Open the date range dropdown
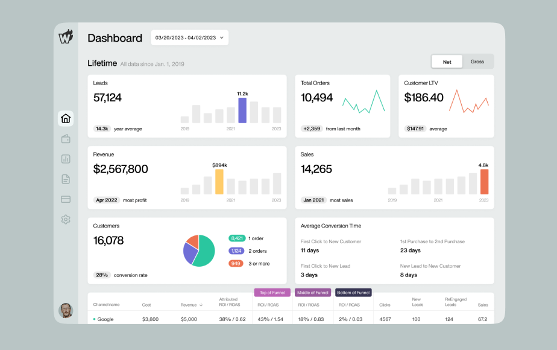This screenshot has height=350, width=557. [190, 37]
